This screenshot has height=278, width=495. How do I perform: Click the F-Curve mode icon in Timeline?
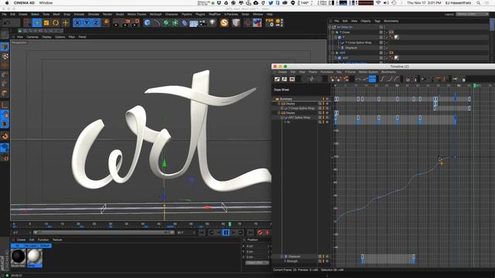(x=285, y=79)
